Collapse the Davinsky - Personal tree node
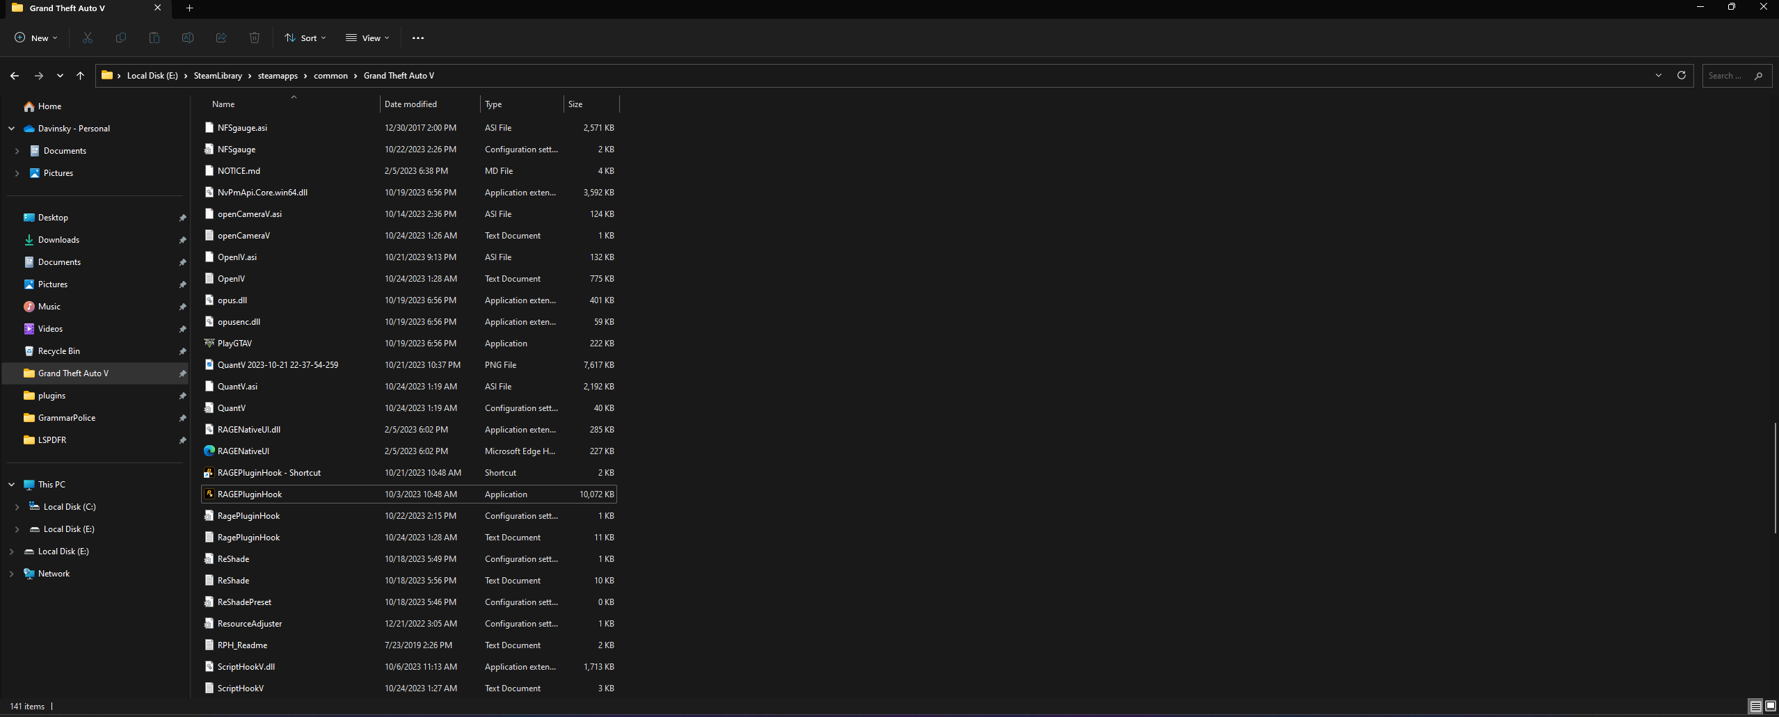The width and height of the screenshot is (1779, 717). click(x=12, y=129)
